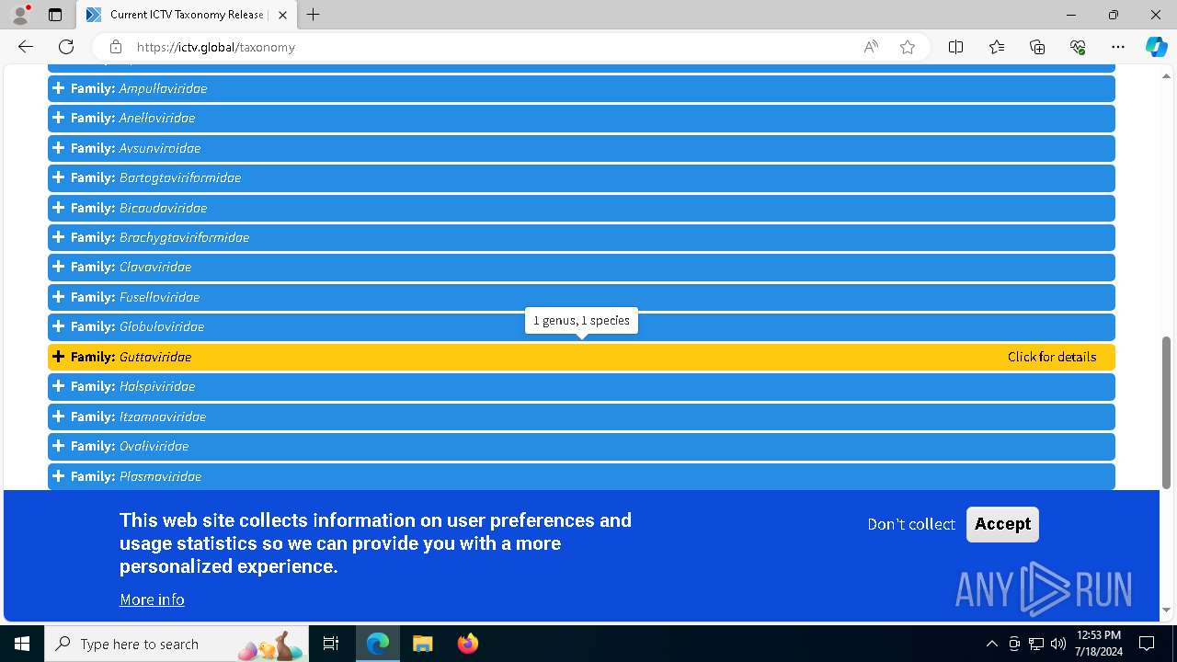Screen dimensions: 1177x662
Task: Open browser profile icon
Action: coord(20,15)
